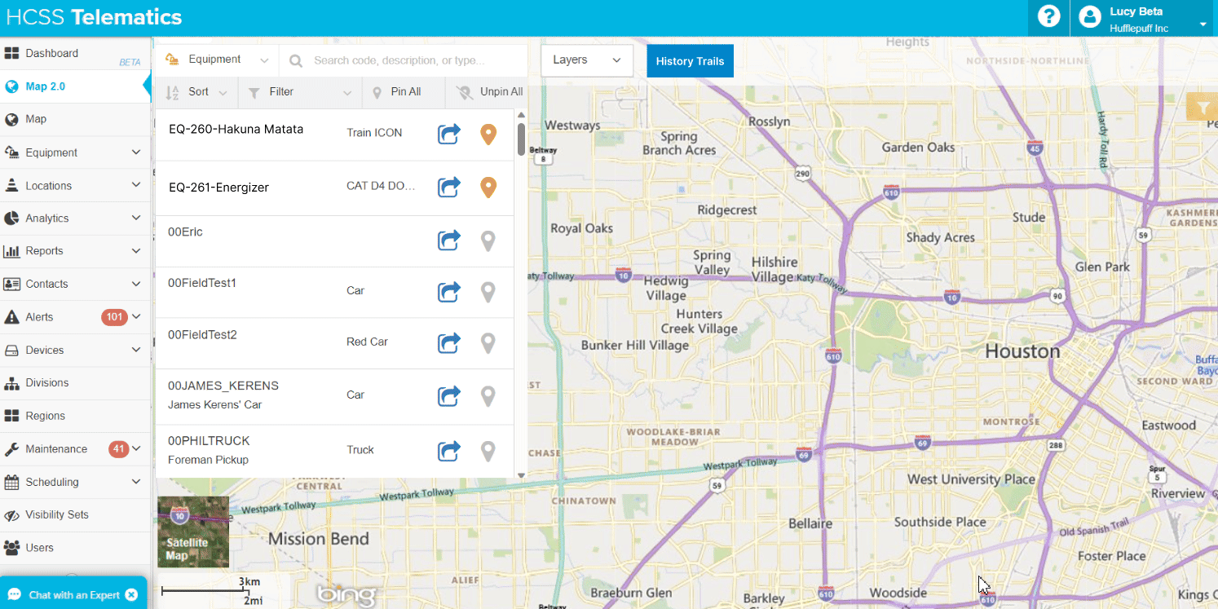
Task: Click the Pin All button
Action: pyautogui.click(x=404, y=92)
